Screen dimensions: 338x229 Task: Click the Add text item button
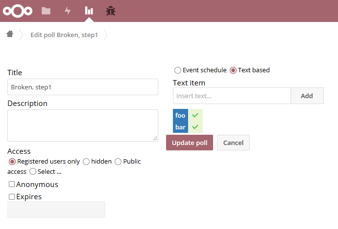click(x=307, y=96)
